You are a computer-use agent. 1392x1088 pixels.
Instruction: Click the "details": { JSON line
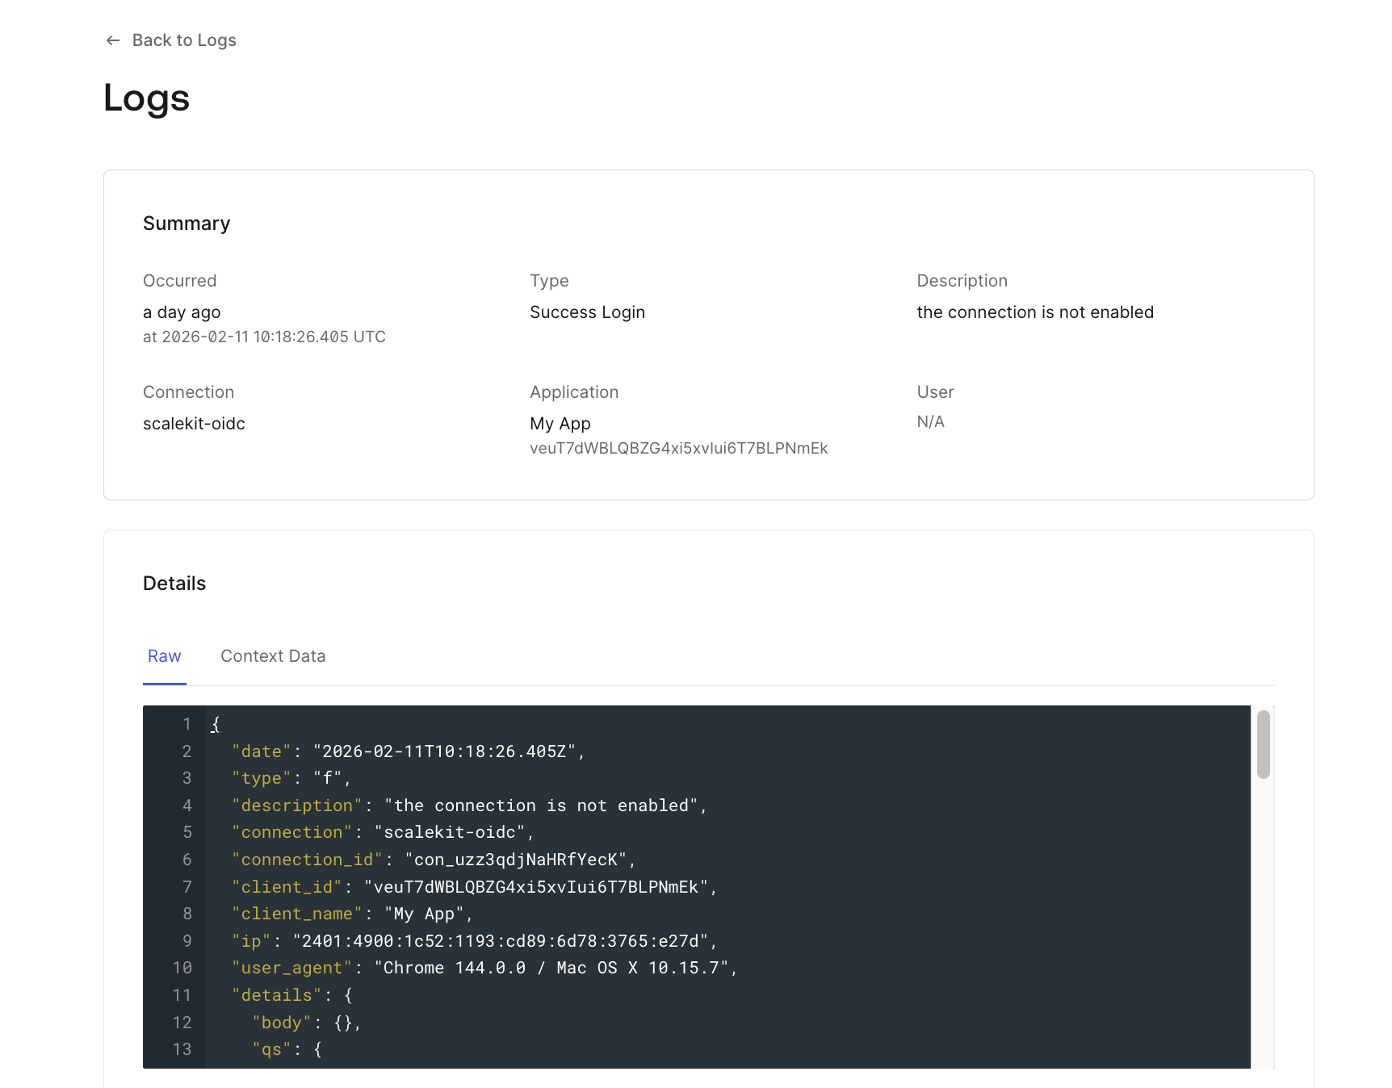pos(292,995)
